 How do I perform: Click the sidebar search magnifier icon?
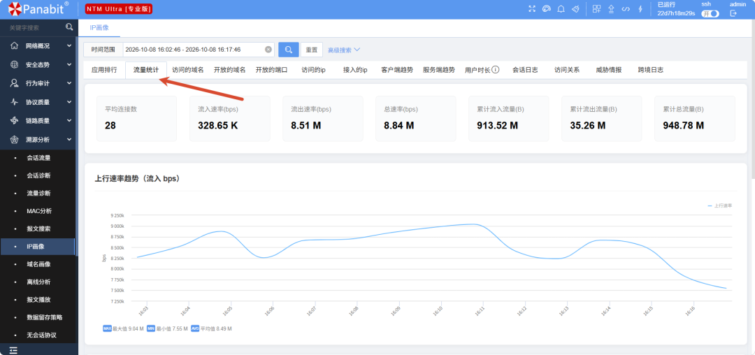click(x=69, y=27)
